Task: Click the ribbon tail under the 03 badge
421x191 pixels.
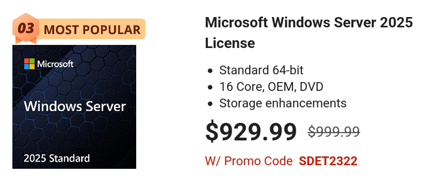Action: click(x=26, y=40)
